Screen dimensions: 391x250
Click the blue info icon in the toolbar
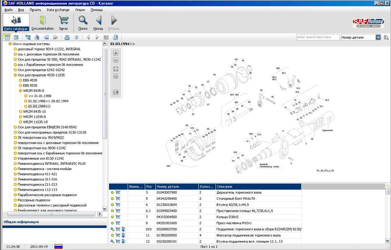76,37
